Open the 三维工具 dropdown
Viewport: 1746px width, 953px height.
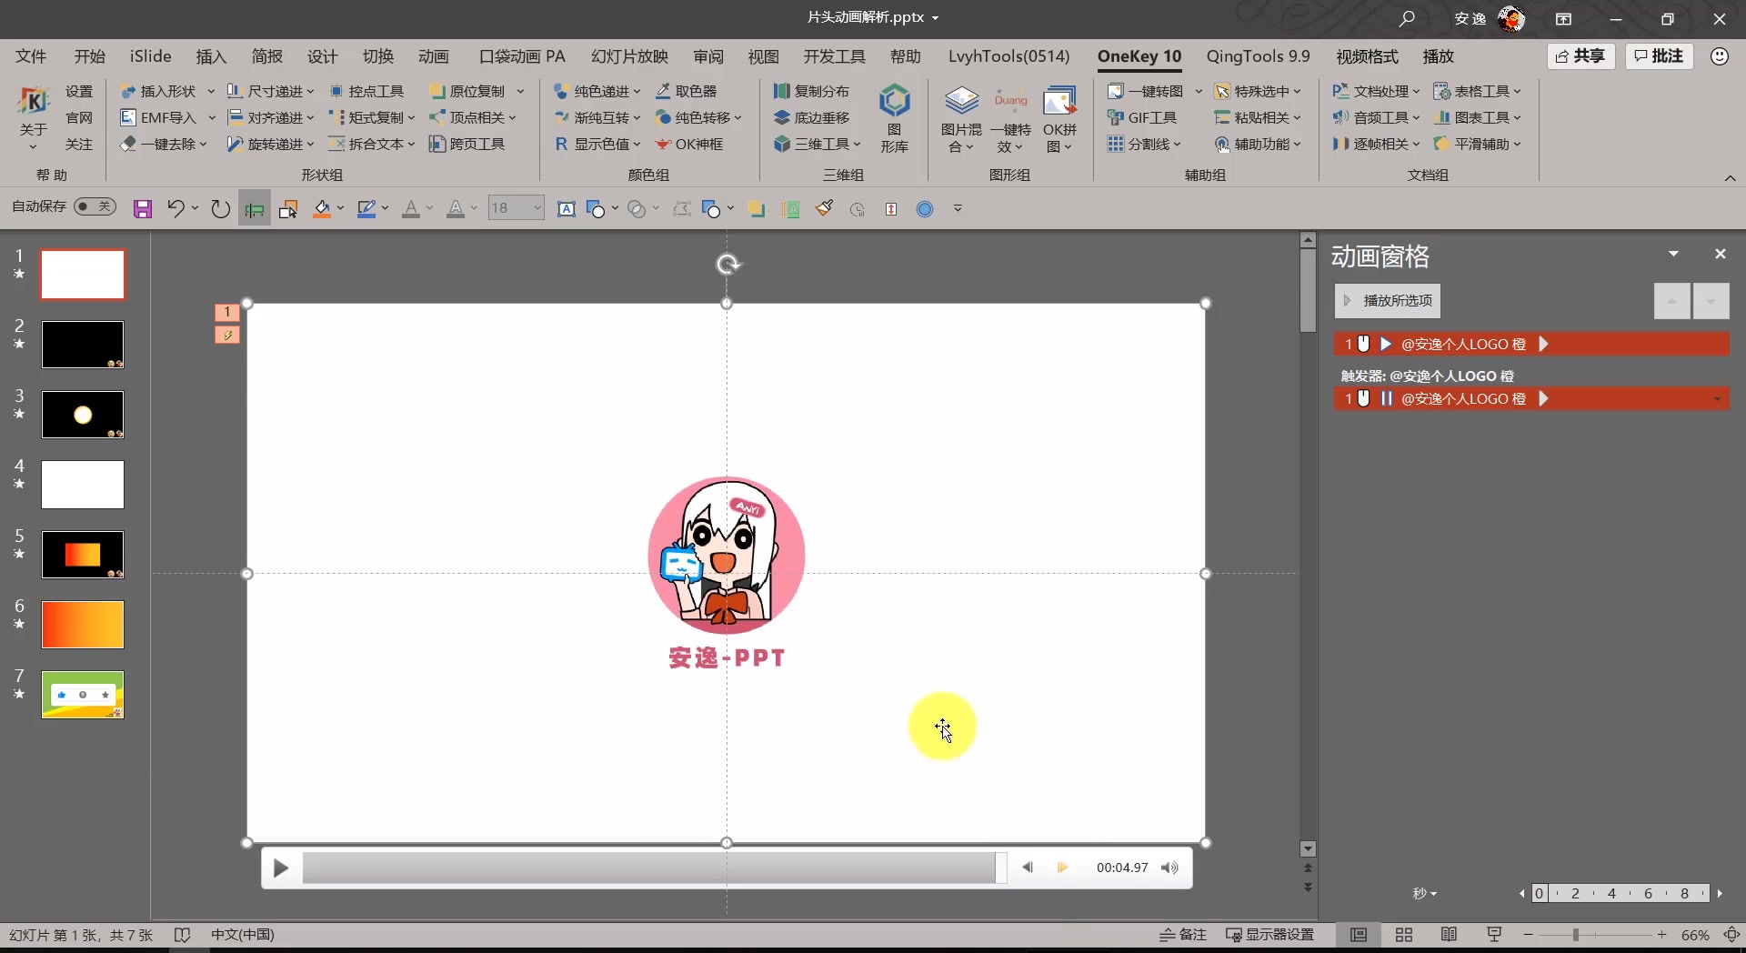817,144
